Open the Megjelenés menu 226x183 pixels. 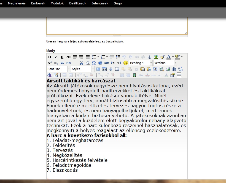tap(17, 3)
